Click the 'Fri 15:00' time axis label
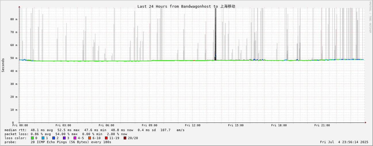The image size is (373, 146). (x=236, y=125)
